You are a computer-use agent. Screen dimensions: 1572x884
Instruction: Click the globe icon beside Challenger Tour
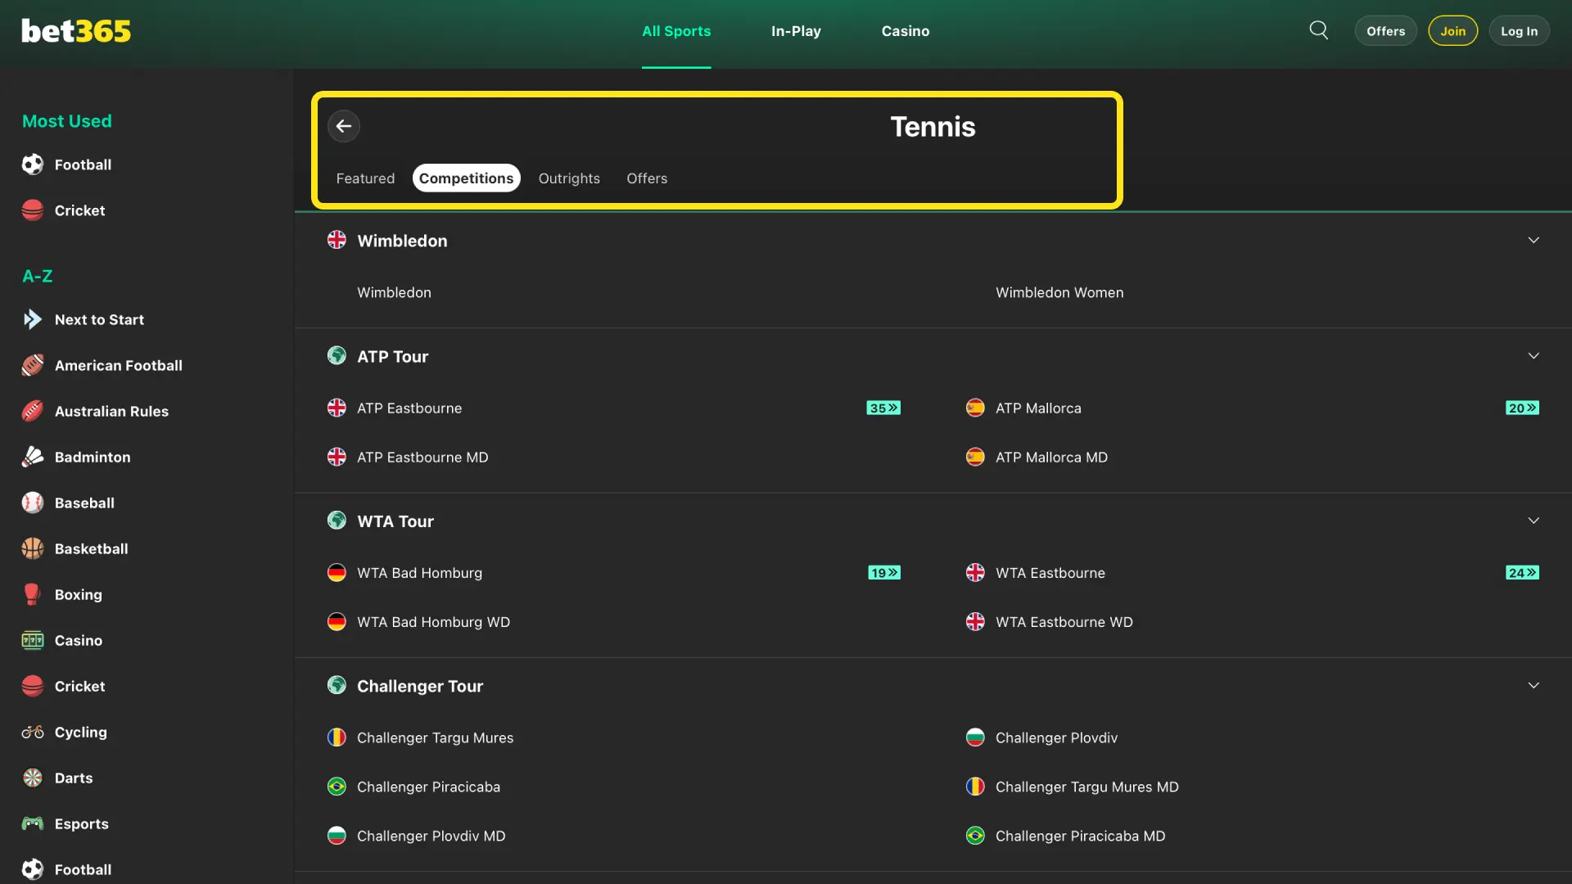click(x=337, y=685)
